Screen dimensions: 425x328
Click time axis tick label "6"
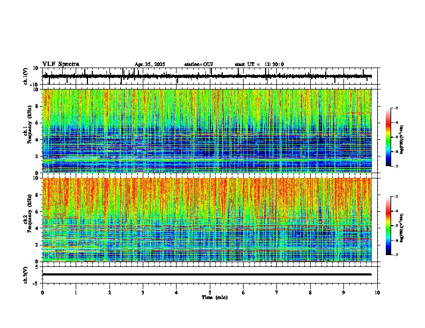pos(244,293)
